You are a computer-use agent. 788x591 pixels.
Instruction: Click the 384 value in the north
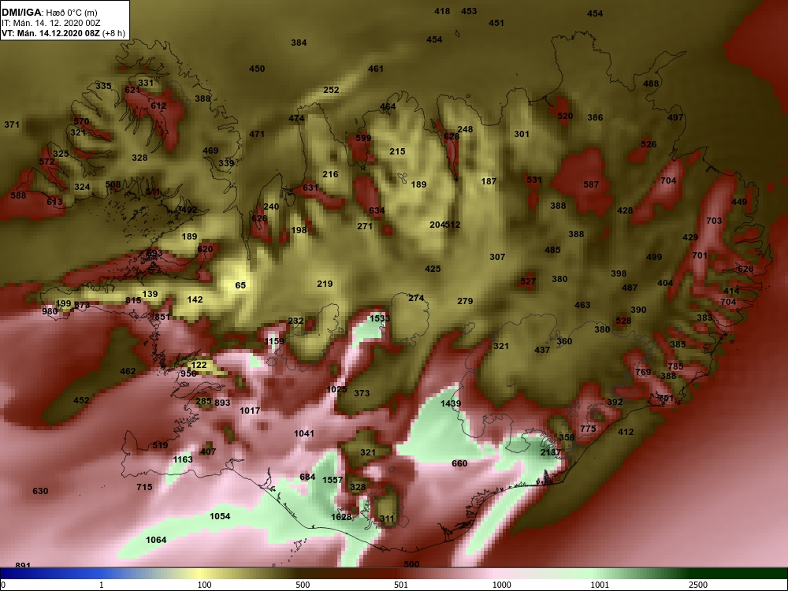point(299,43)
